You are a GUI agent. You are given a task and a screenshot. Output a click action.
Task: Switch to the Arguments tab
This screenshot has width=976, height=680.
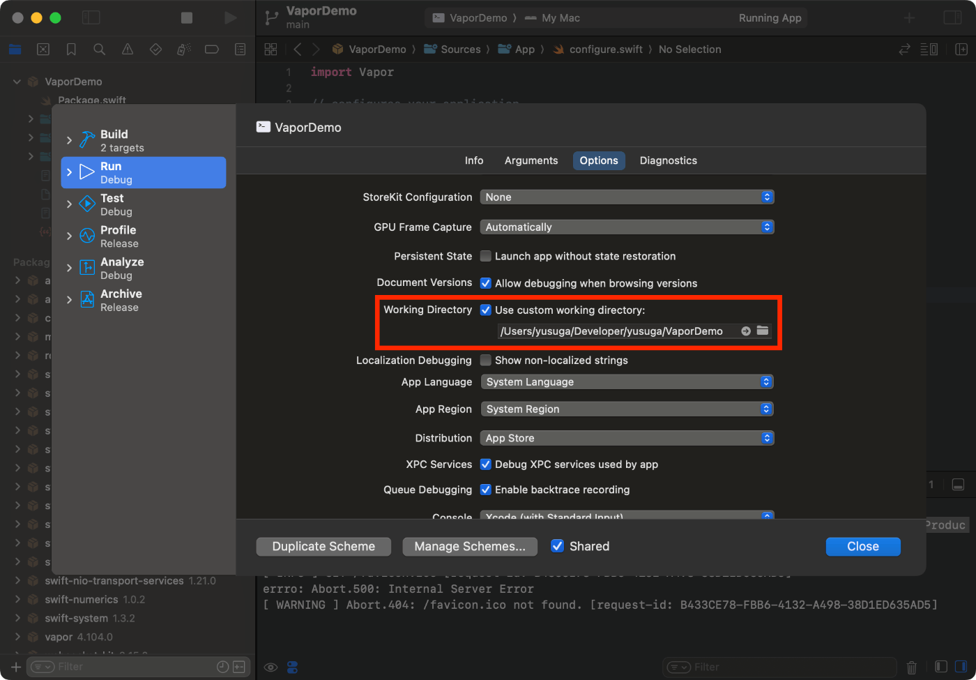tap(531, 160)
